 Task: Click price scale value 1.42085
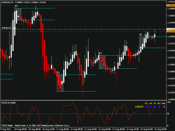(x=171, y=65)
